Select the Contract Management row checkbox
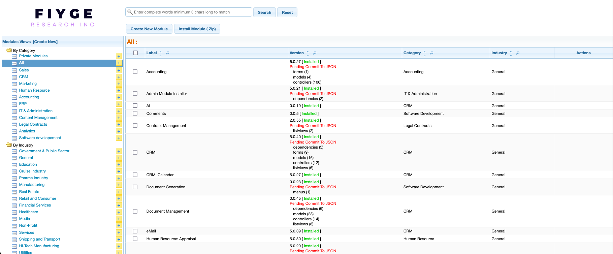The image size is (613, 254). [x=135, y=125]
